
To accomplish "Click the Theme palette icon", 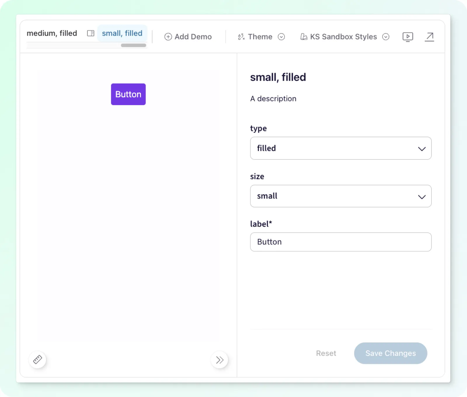I will point(241,37).
